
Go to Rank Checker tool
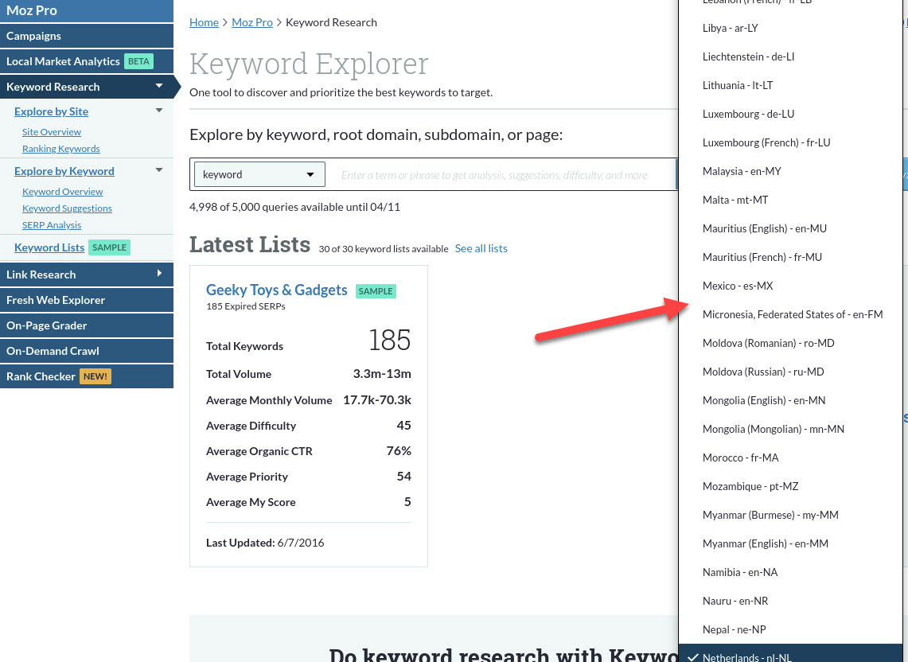41,376
